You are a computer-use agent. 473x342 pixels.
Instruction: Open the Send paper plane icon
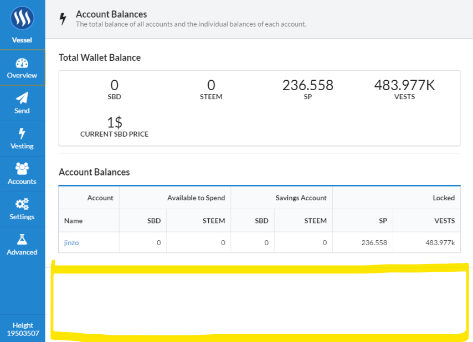[x=22, y=98]
